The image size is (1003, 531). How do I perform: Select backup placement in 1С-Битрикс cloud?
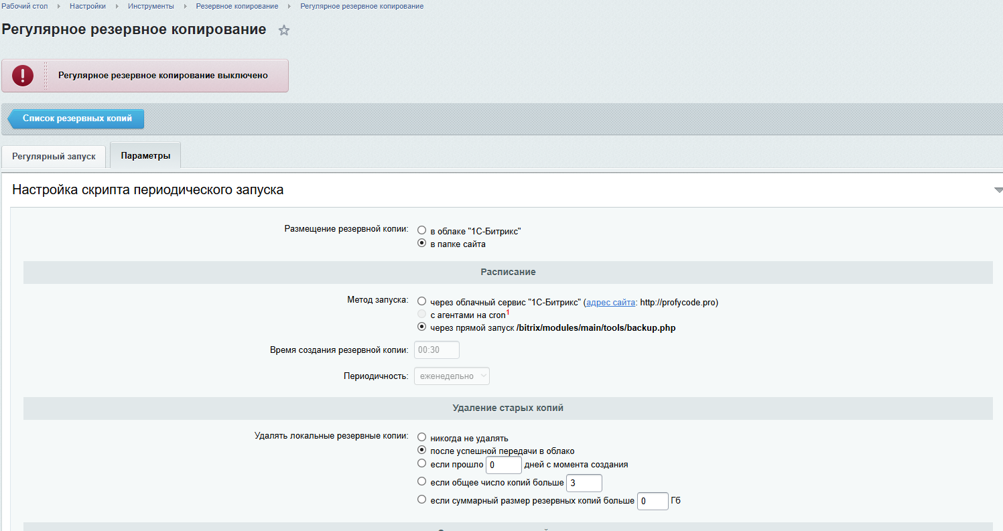click(x=422, y=231)
